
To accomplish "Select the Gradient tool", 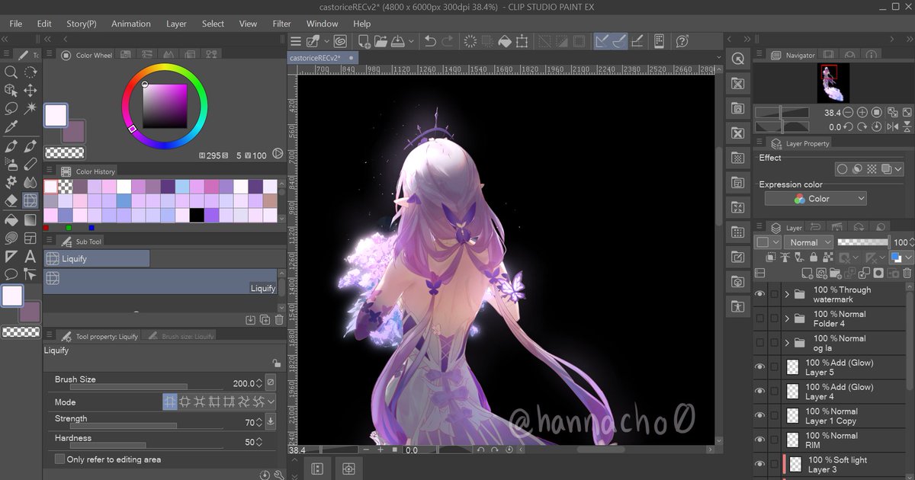I will click(30, 220).
